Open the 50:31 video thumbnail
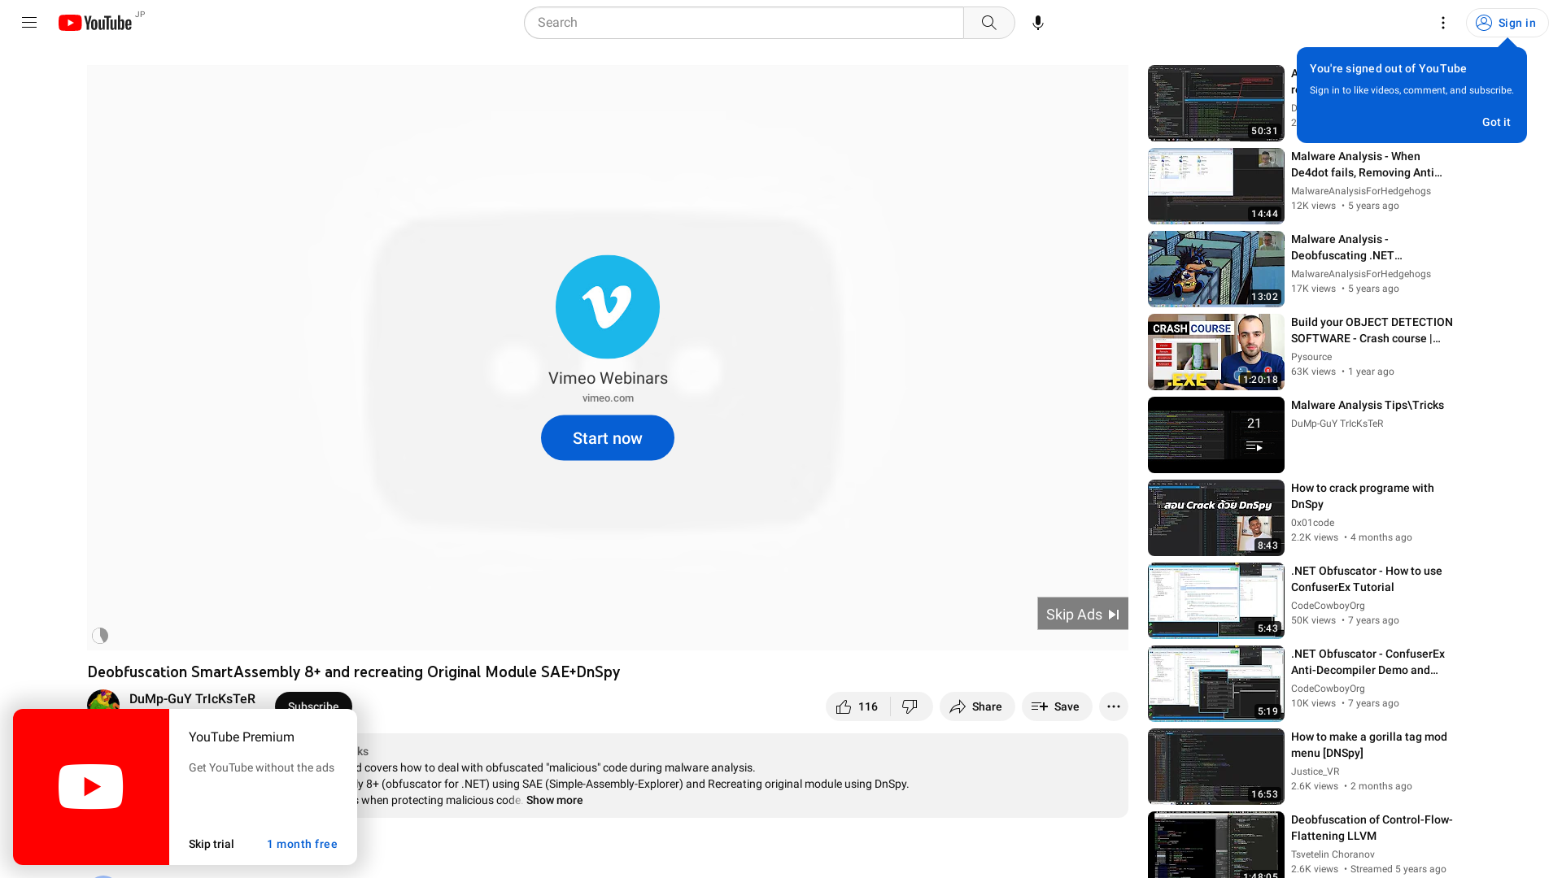This screenshot has width=1562, height=878. pyautogui.click(x=1215, y=103)
